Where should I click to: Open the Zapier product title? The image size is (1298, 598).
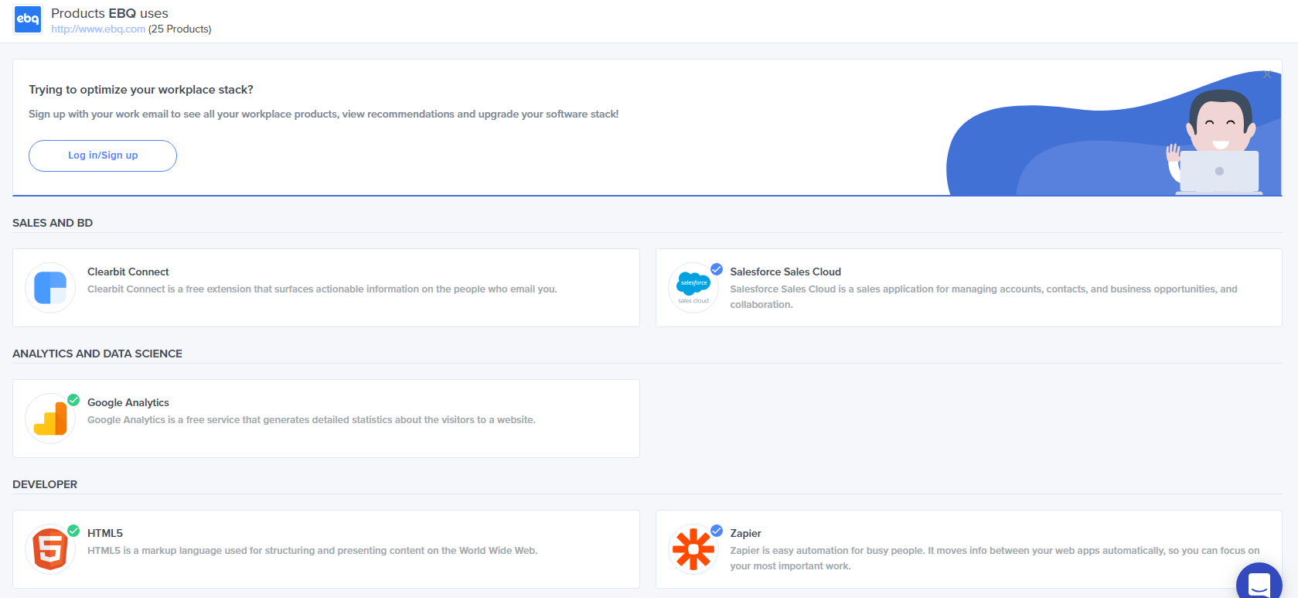746,533
